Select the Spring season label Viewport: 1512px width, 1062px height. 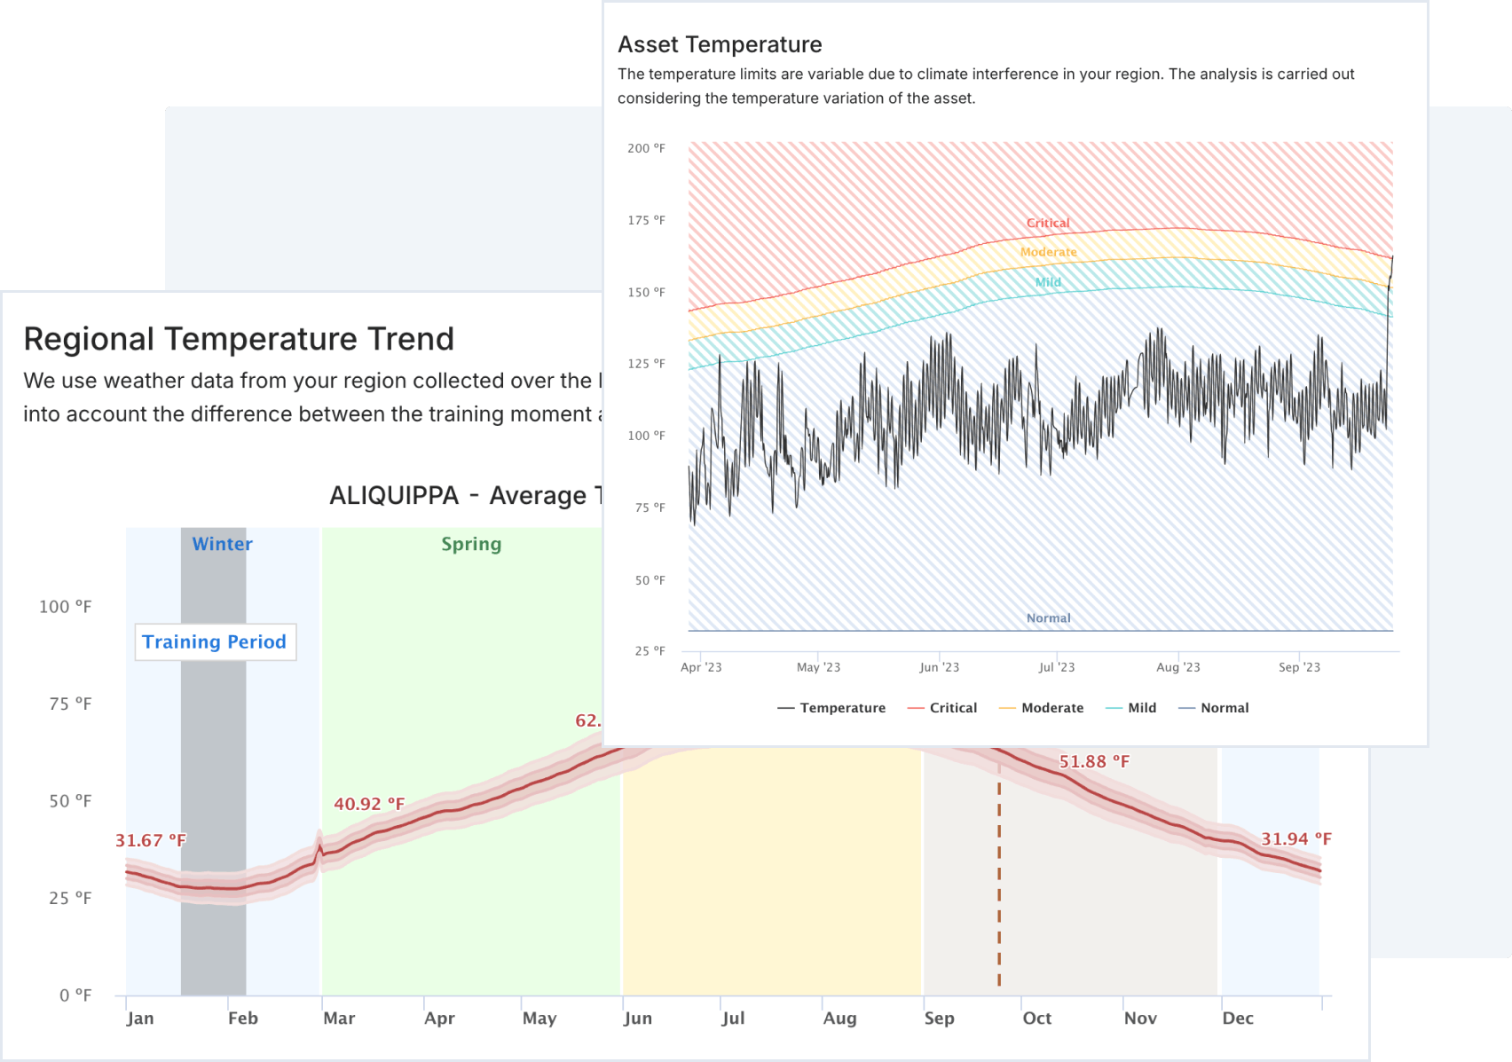tap(471, 544)
